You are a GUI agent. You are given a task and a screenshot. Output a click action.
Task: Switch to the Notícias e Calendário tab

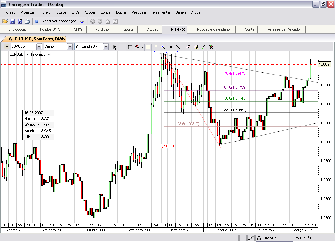[x=213, y=29]
